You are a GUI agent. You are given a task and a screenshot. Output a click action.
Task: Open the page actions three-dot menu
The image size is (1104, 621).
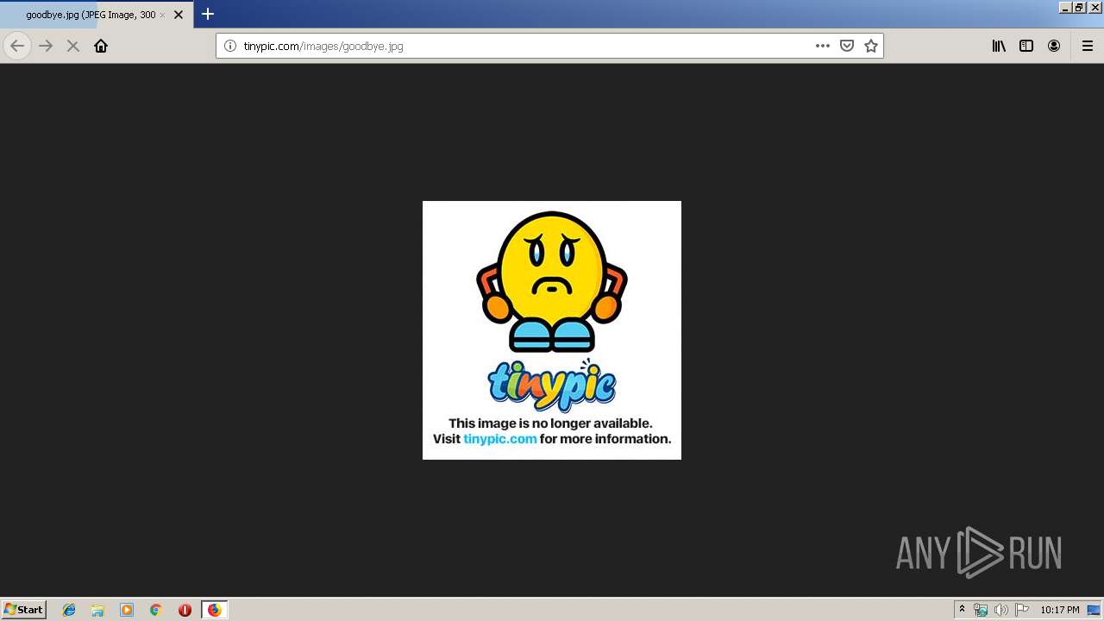(823, 46)
